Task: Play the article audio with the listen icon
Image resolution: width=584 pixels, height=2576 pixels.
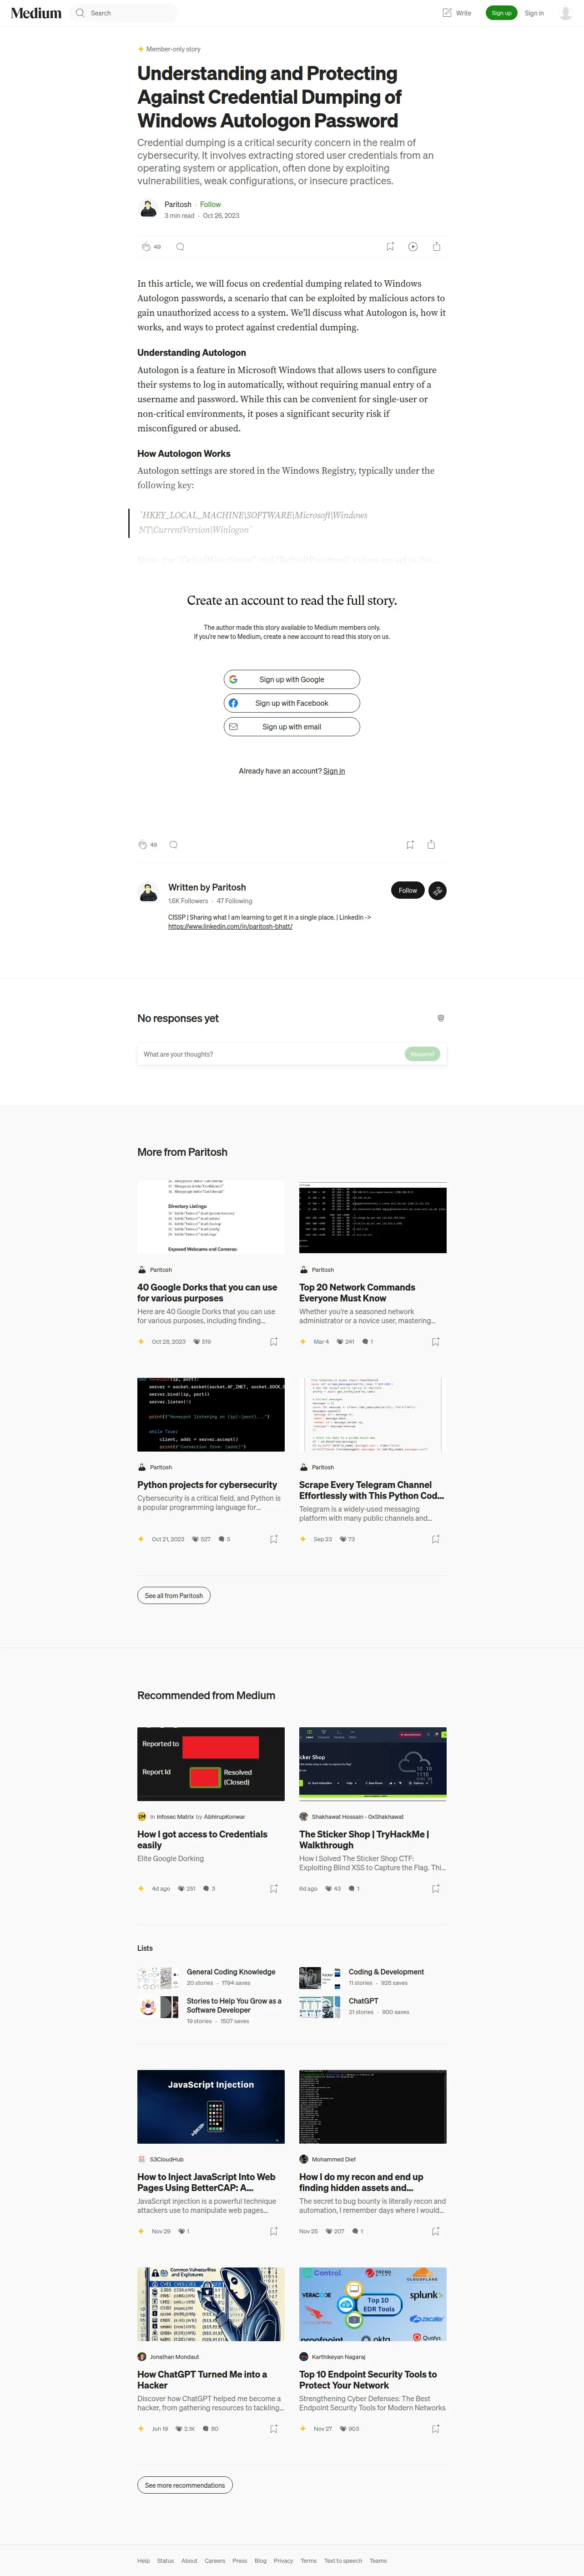Action: coord(413,246)
